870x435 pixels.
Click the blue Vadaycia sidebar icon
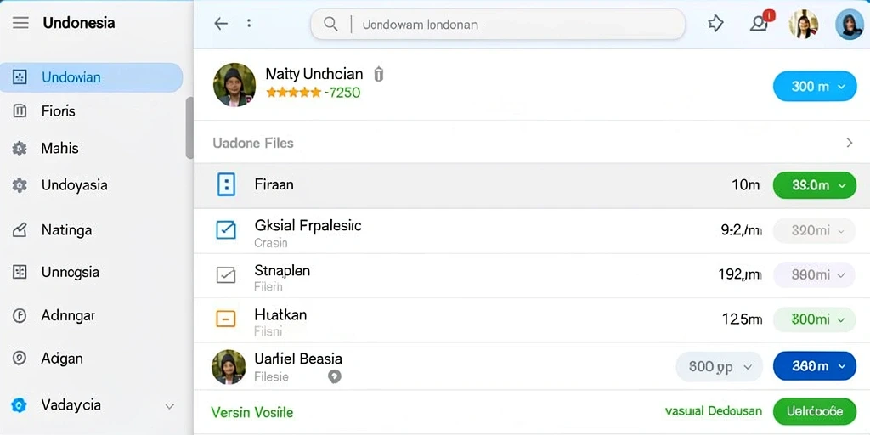20,405
